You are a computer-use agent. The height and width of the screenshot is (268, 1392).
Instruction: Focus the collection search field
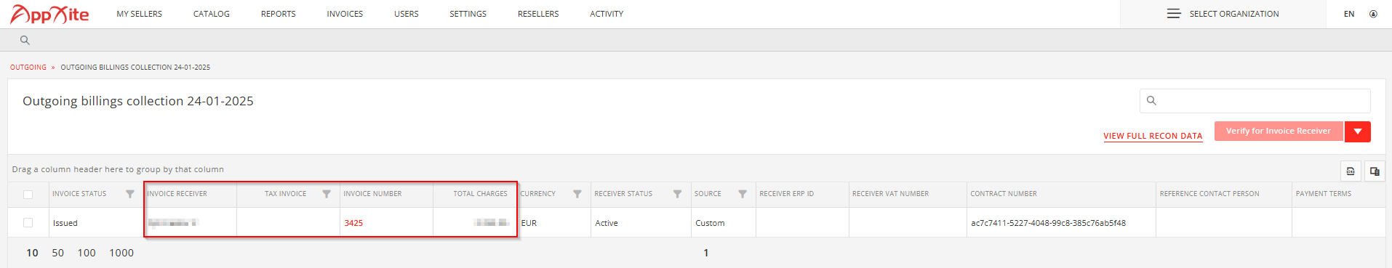click(1255, 100)
